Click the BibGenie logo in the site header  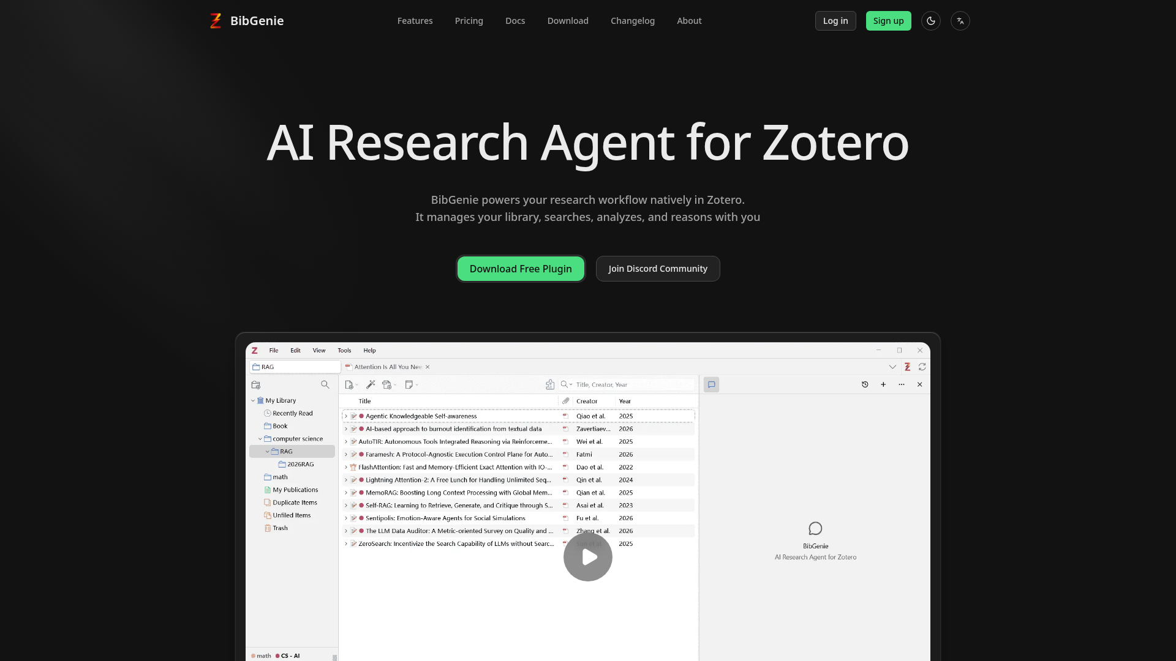[x=246, y=21]
